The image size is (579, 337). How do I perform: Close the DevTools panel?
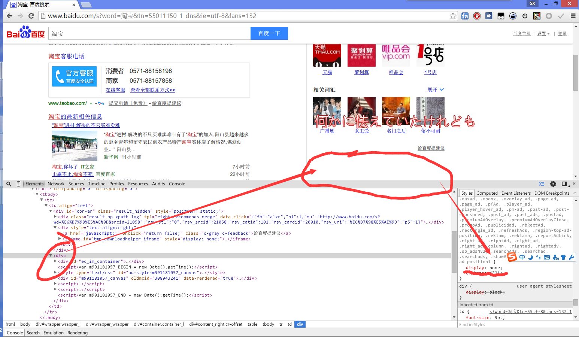pos(574,183)
